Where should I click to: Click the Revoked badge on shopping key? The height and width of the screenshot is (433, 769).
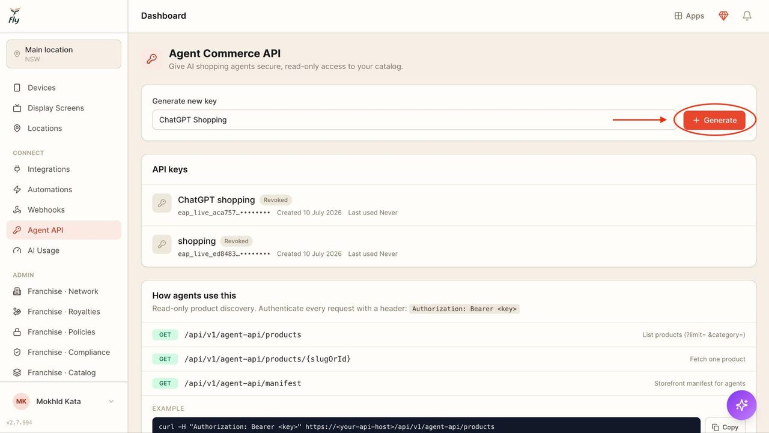pyautogui.click(x=236, y=241)
